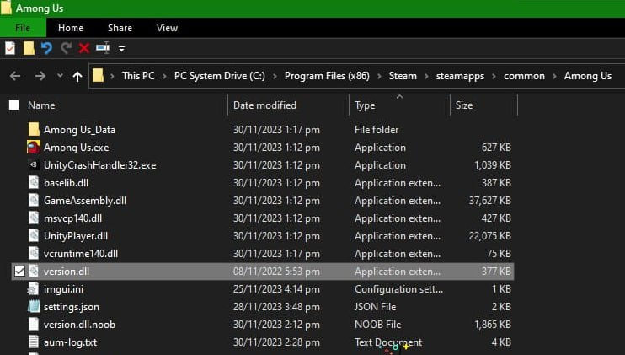Uncheck the version.dll row checkbox

pos(19,272)
